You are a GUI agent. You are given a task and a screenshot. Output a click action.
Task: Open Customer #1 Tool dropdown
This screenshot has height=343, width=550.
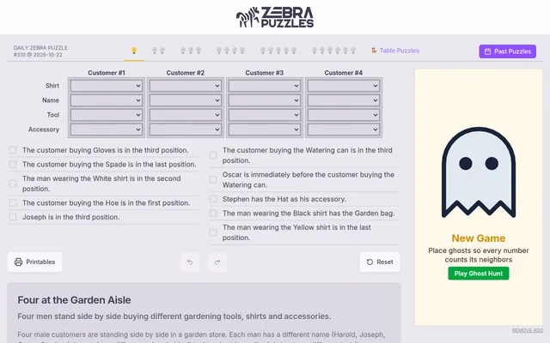(x=107, y=115)
